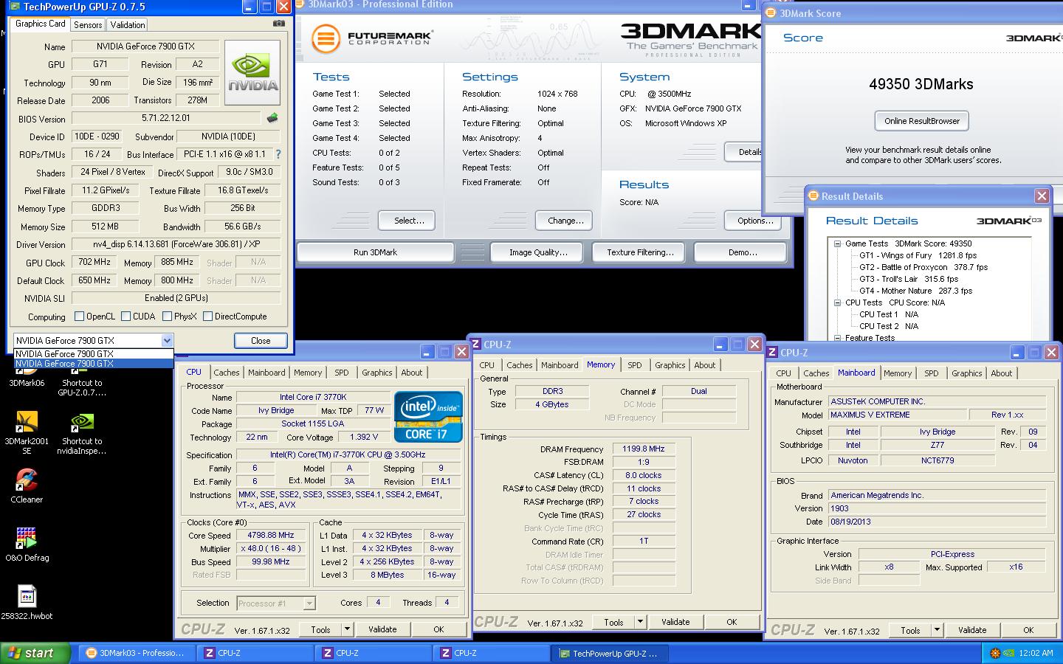Click the CPU-Z memory window title icon
1063x664 pixels.
[x=476, y=344]
